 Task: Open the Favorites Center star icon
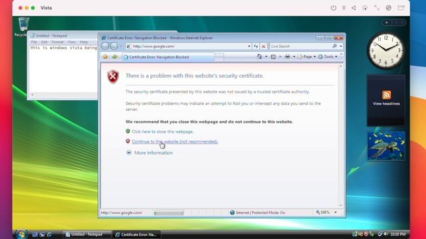tap(105, 56)
